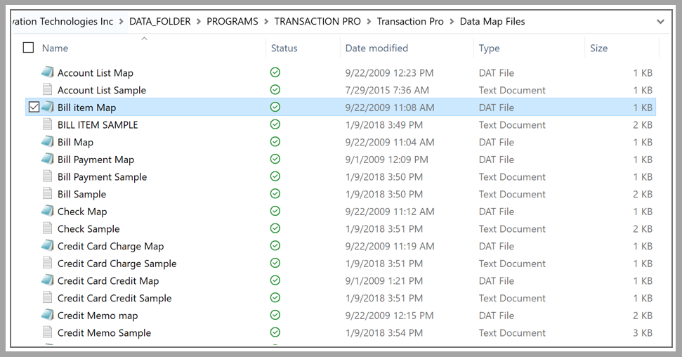Click the Credit Card Credit Sample icon
Screen dimensions: 682x357
47,298
